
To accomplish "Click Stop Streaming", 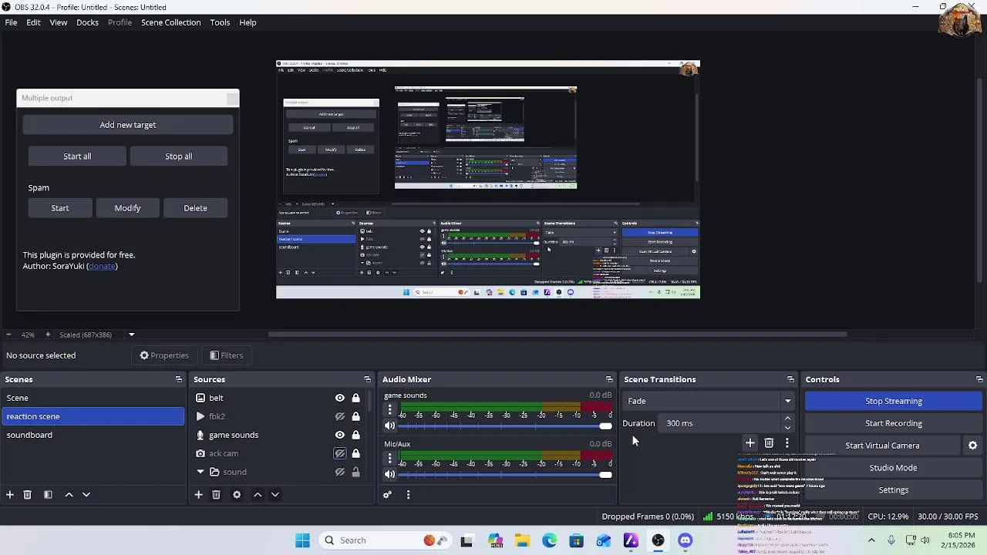I will 894,401.
